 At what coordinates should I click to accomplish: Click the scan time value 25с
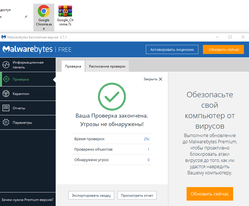click(147, 139)
